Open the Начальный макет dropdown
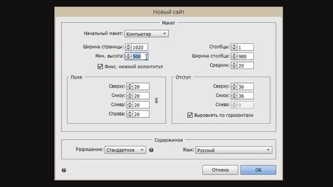Image resolution: width=333 pixels, height=187 pixels. [147, 34]
